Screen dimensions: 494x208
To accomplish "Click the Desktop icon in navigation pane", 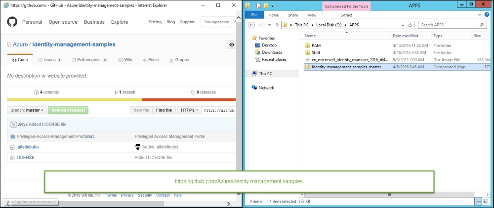I will pos(258,45).
